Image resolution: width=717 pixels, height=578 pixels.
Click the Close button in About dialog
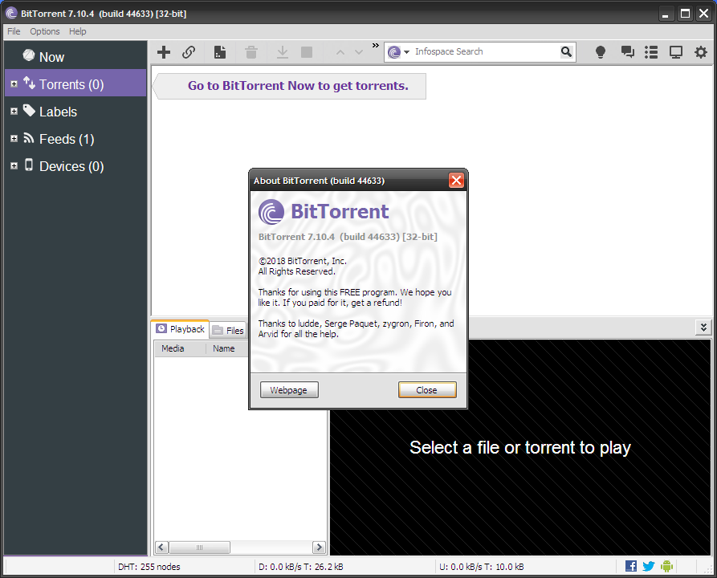[x=427, y=390]
